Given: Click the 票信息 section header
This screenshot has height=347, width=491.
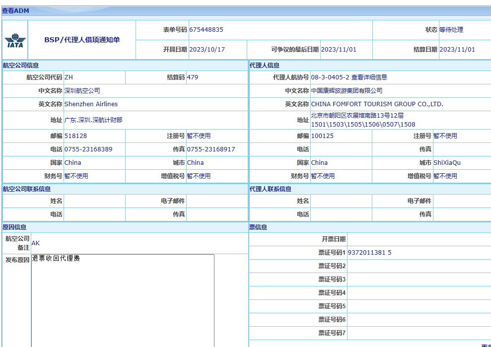Looking at the screenshot, I should (258, 227).
